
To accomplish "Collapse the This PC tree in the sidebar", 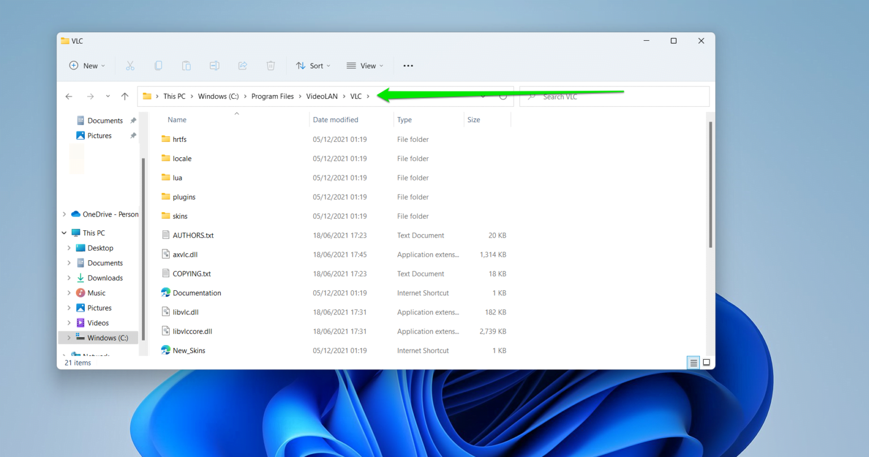I will coord(65,232).
